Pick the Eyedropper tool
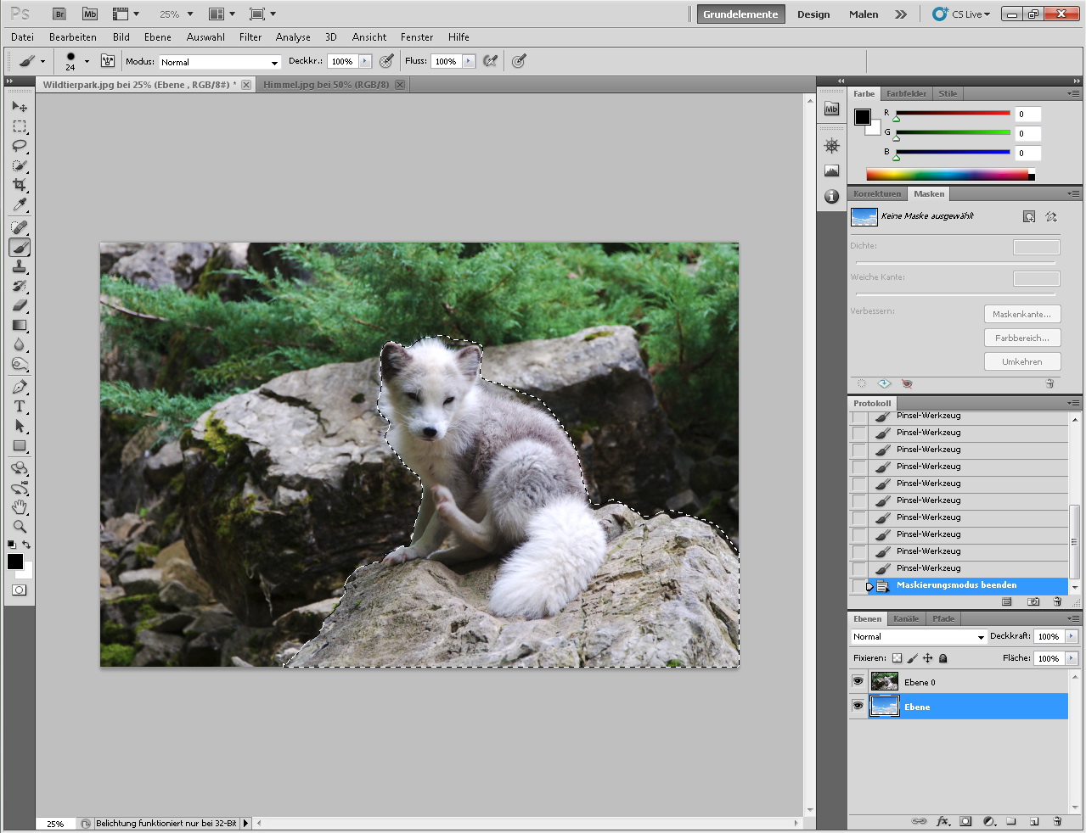 pyautogui.click(x=20, y=205)
